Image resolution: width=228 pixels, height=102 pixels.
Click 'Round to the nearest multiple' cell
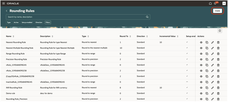[x=95, y=48]
